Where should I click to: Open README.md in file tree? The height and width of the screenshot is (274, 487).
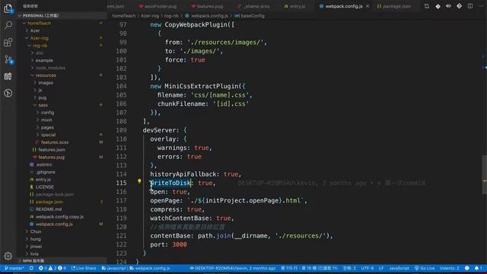tap(48, 209)
